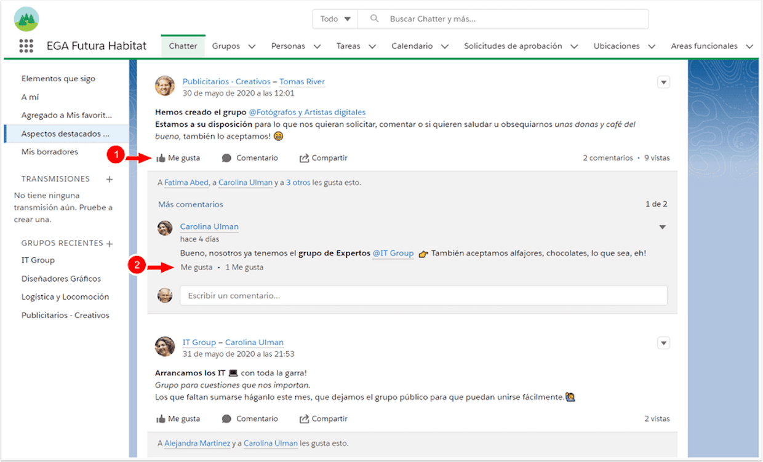763x462 pixels.
Task: Expand the Calendario tab chevron
Action: (445, 46)
